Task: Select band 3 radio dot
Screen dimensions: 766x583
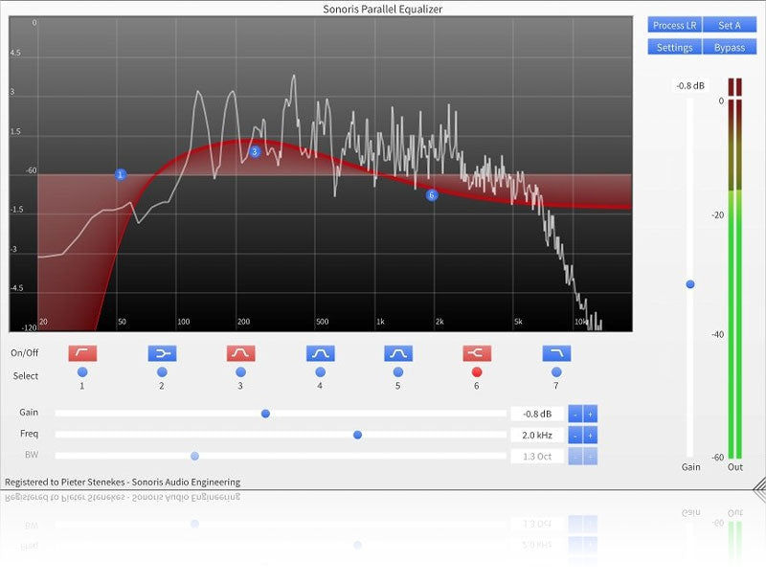Action: pos(241,372)
